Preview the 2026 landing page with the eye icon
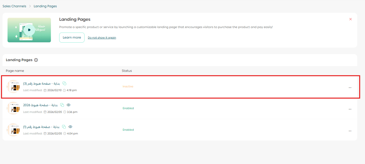This screenshot has height=164, width=365. coord(68,105)
